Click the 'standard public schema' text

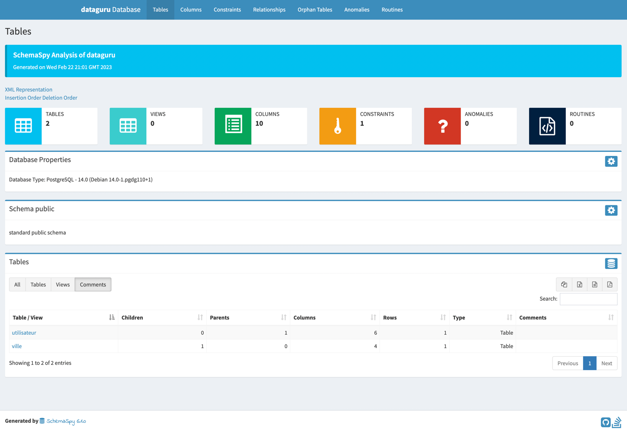click(38, 233)
